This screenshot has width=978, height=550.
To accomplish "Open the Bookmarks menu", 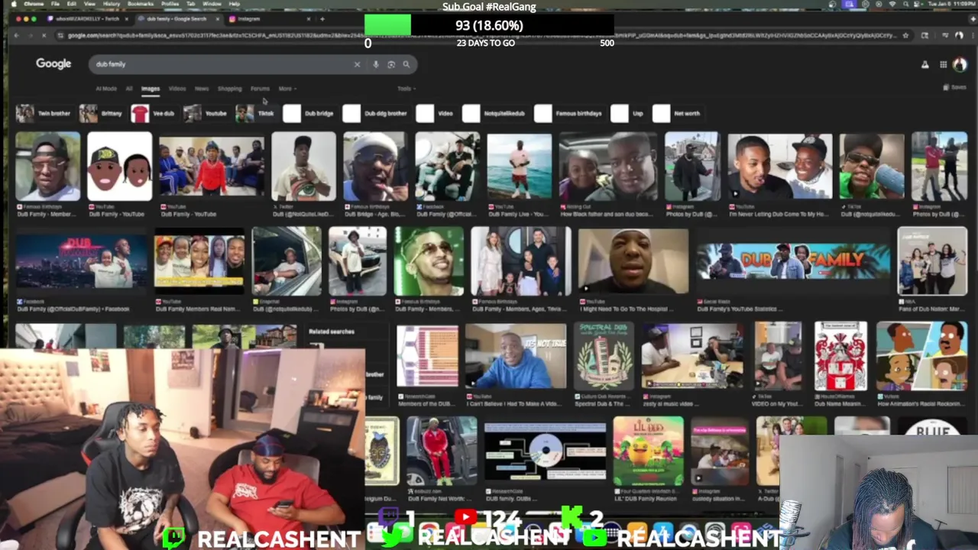I will point(141,5).
